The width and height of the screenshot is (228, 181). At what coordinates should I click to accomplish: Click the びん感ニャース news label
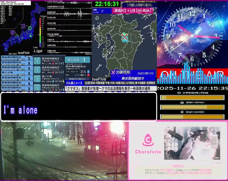pyautogui.click(x=74, y=83)
